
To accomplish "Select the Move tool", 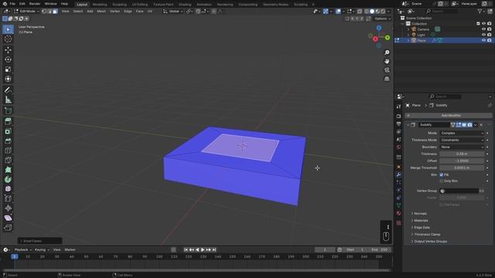I will click(x=8, y=49).
